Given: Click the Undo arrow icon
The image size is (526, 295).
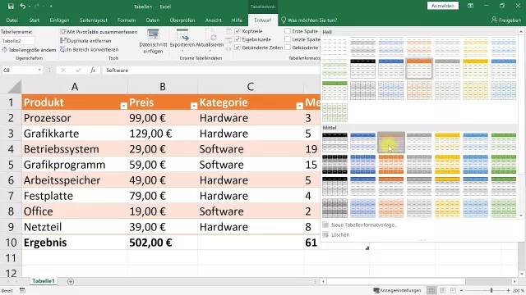Looking at the screenshot, I should click(22, 6).
